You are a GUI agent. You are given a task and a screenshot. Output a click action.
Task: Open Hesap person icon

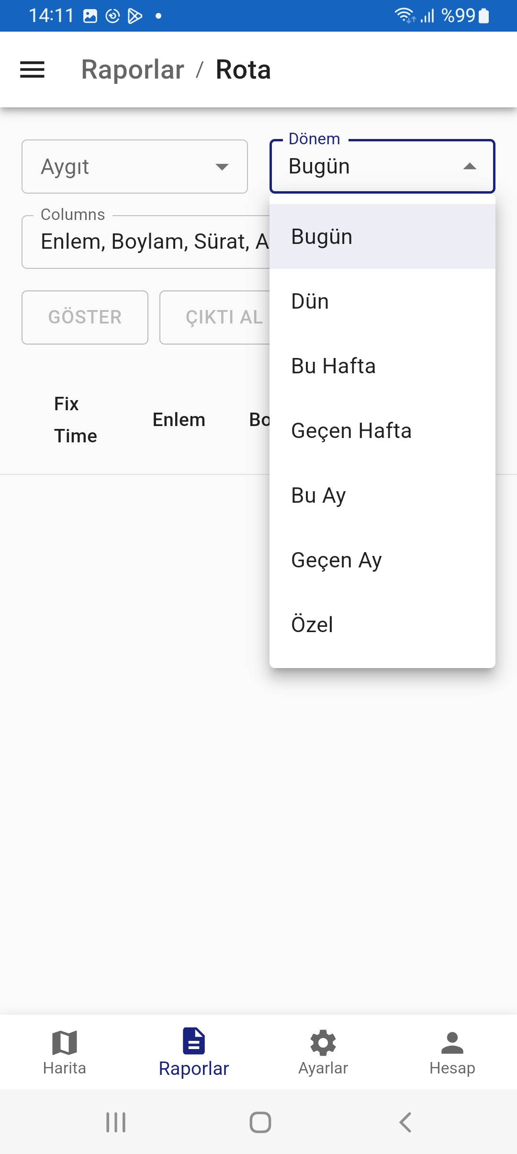tap(452, 1043)
